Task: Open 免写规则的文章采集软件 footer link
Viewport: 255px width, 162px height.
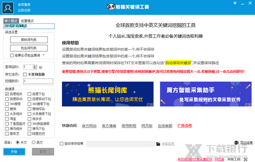Action: point(195,159)
